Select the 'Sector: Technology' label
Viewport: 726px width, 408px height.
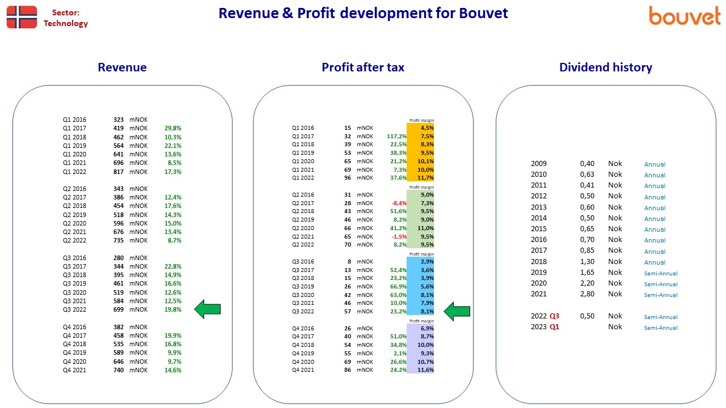(66, 18)
